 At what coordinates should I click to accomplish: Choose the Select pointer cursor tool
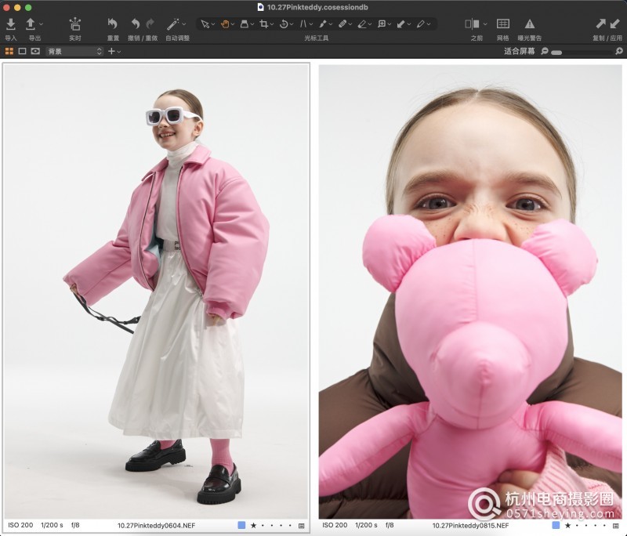click(205, 24)
